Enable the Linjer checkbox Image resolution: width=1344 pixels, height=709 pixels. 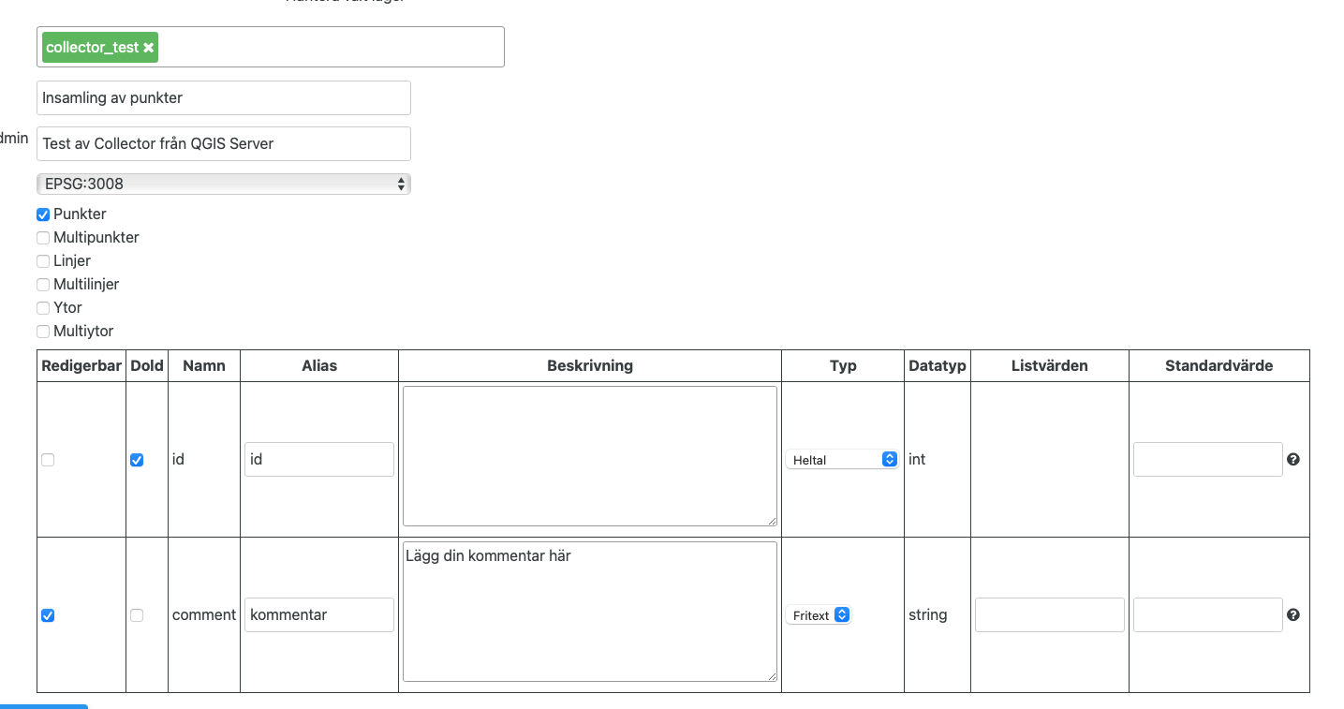click(x=43, y=261)
